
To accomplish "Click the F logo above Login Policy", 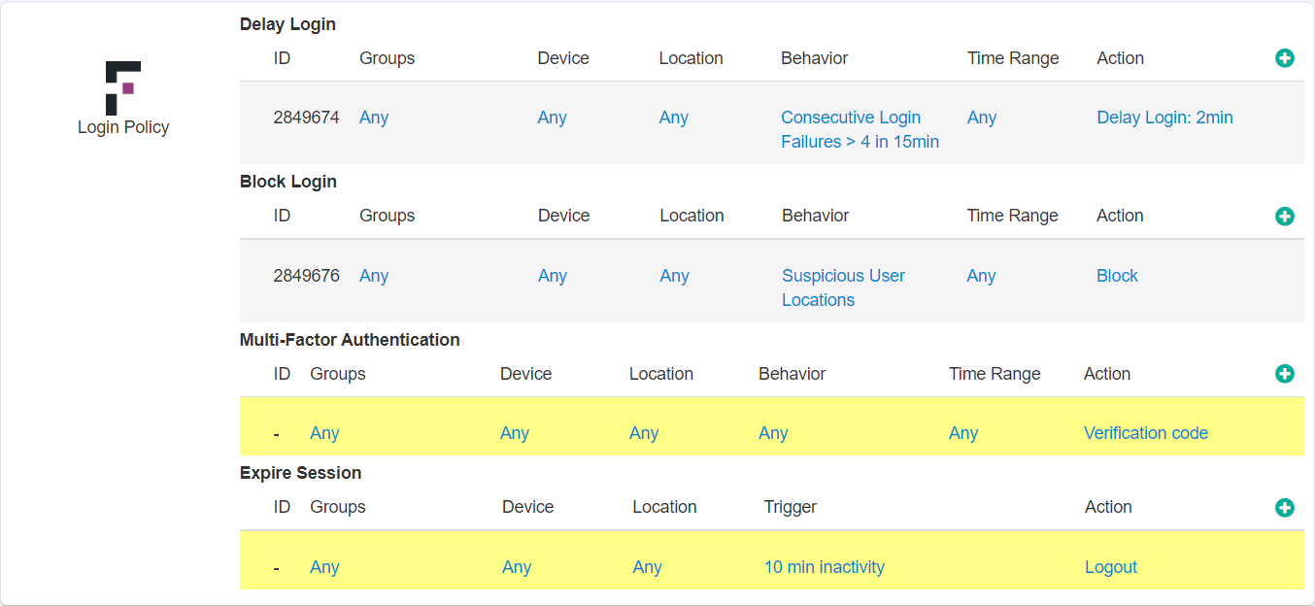I will click(x=123, y=86).
